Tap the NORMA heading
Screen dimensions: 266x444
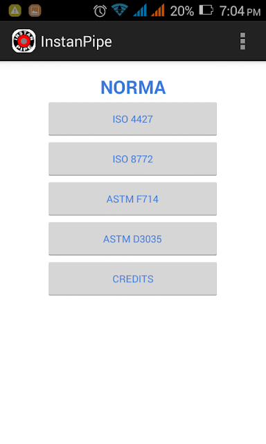pyautogui.click(x=133, y=87)
